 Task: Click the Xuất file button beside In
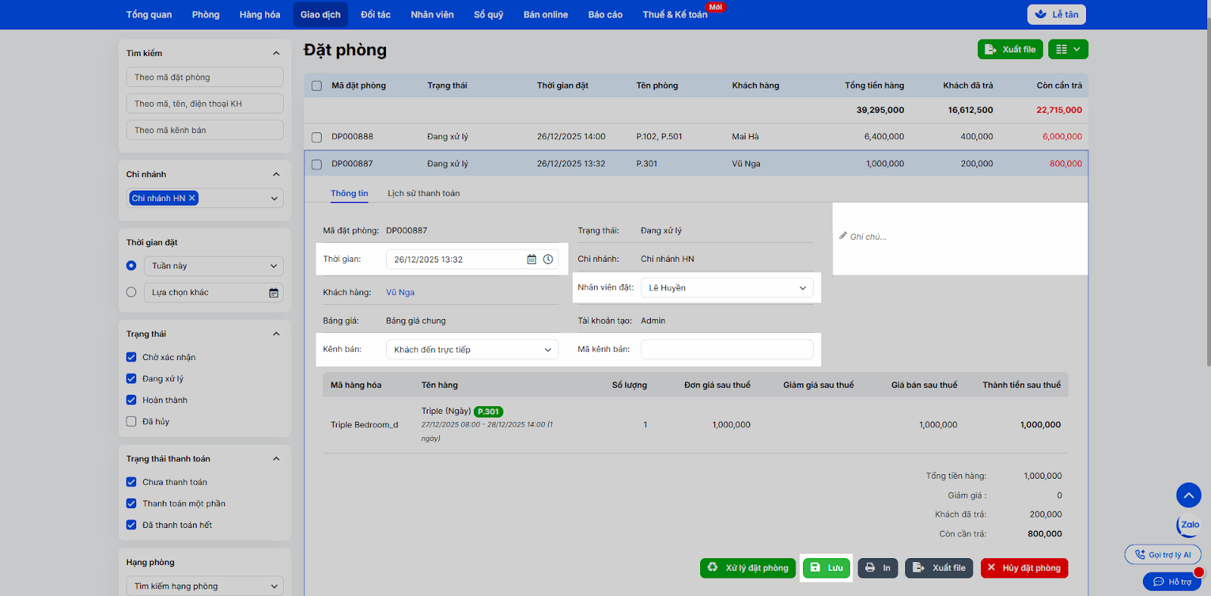[939, 568]
